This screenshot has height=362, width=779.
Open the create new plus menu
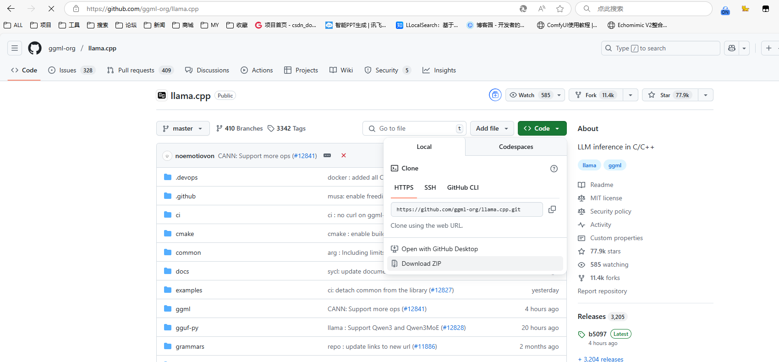[769, 48]
